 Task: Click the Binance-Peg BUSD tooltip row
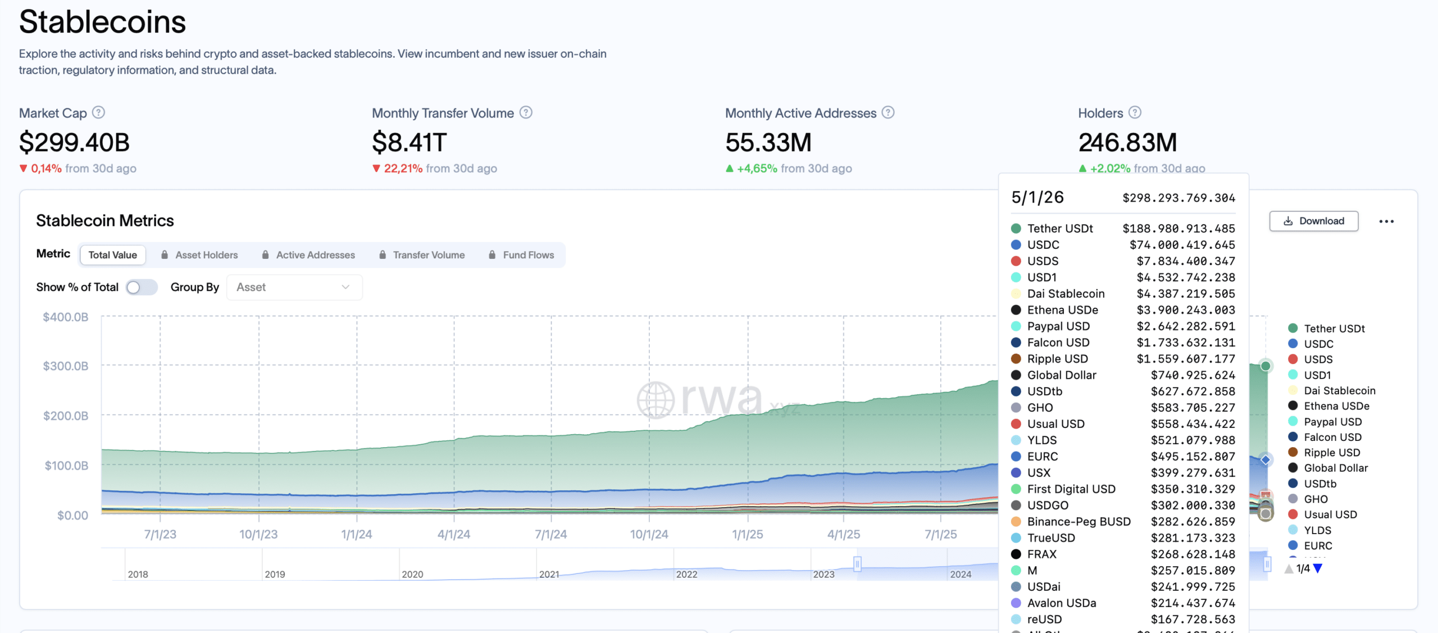[1123, 522]
